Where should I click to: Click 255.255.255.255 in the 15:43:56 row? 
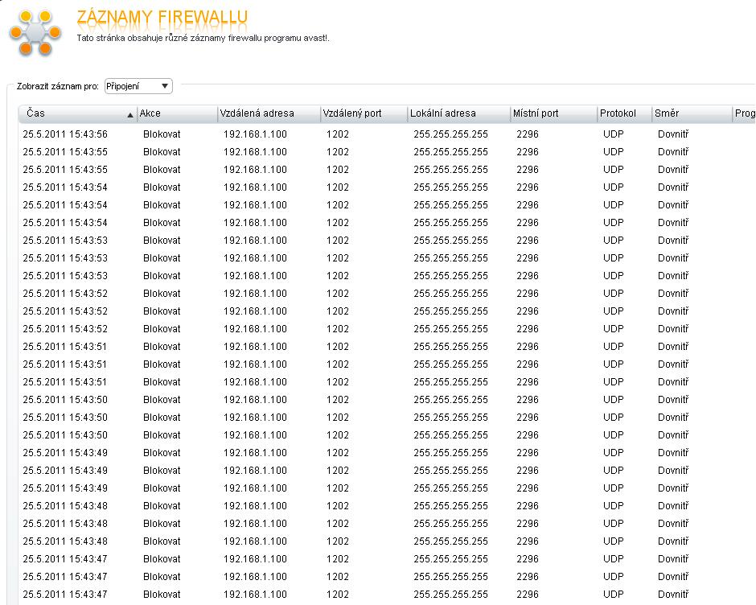[x=451, y=134]
